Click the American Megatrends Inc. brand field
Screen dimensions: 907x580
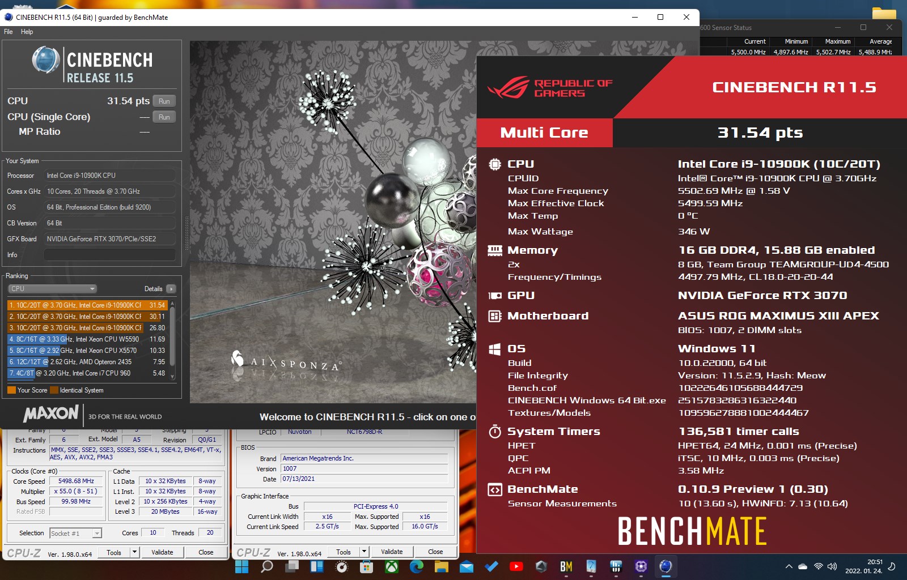(x=365, y=458)
